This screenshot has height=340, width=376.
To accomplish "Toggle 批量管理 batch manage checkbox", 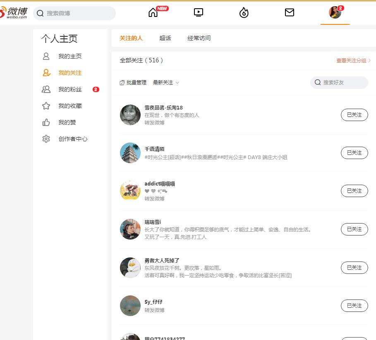I will [122, 83].
